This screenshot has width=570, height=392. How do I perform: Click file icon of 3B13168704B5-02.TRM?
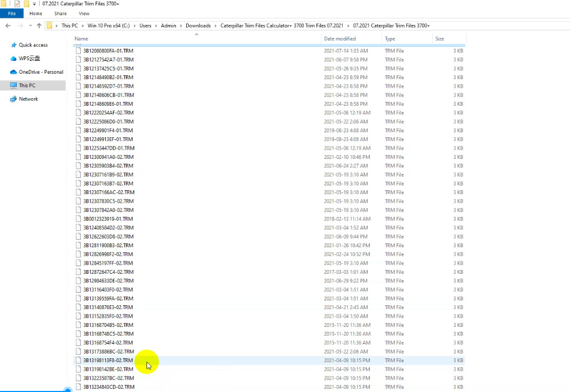(x=78, y=325)
